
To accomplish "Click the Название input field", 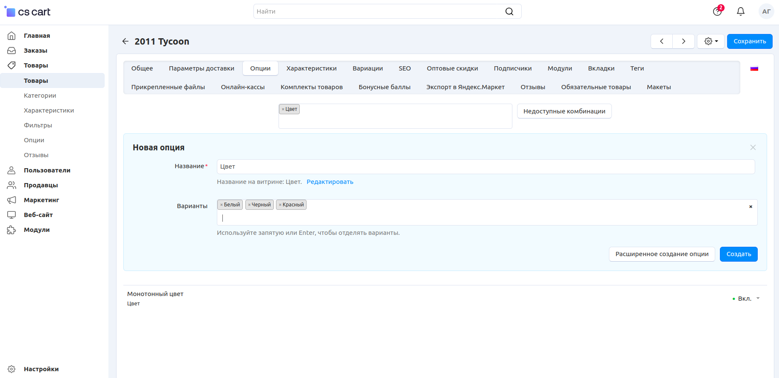I will click(x=486, y=166).
